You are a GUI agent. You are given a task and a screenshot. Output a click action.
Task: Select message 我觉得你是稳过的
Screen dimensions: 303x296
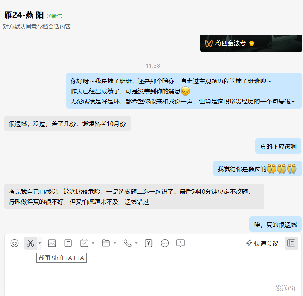point(257,169)
